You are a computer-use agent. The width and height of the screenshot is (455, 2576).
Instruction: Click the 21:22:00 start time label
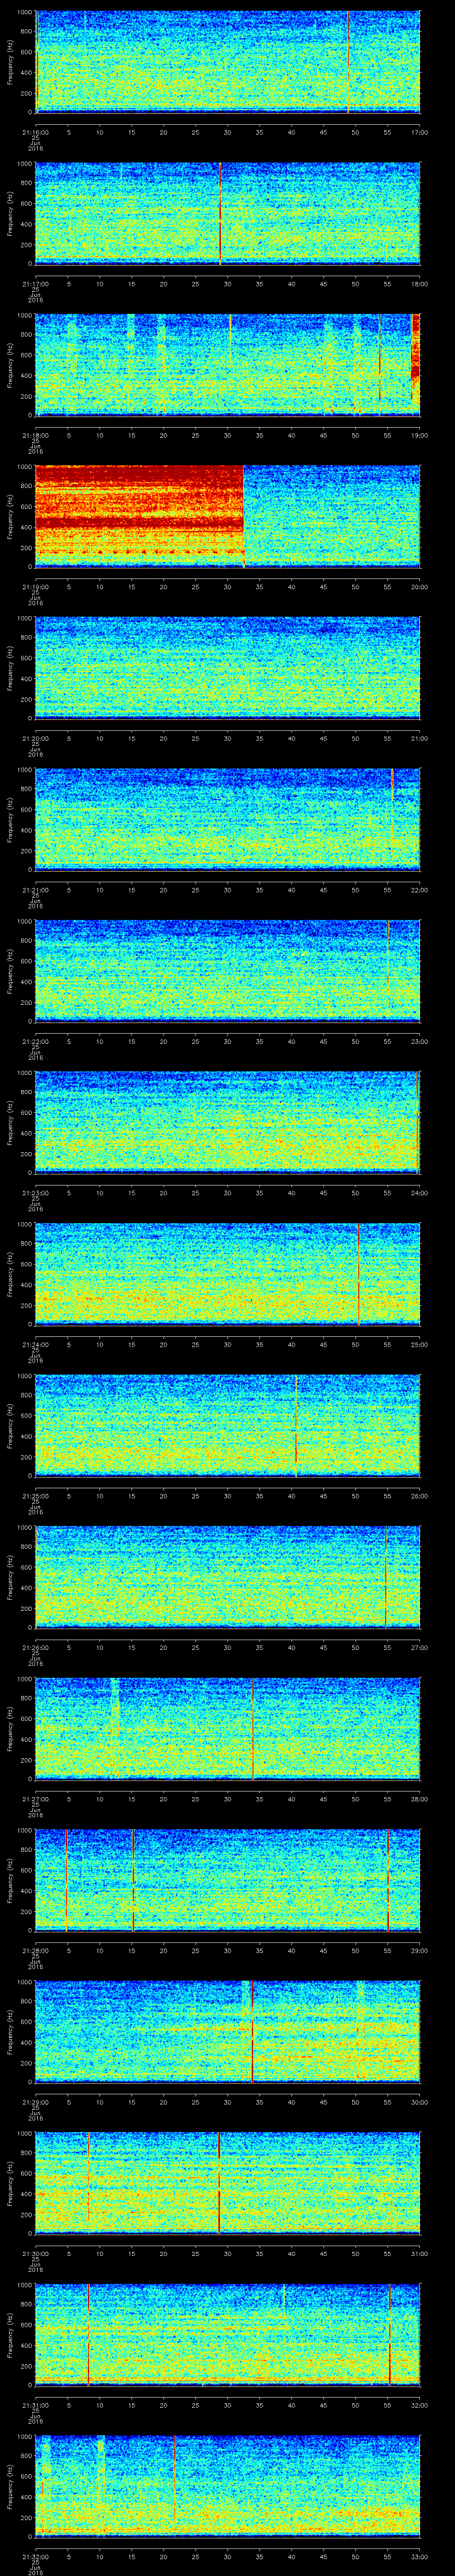click(x=35, y=1041)
